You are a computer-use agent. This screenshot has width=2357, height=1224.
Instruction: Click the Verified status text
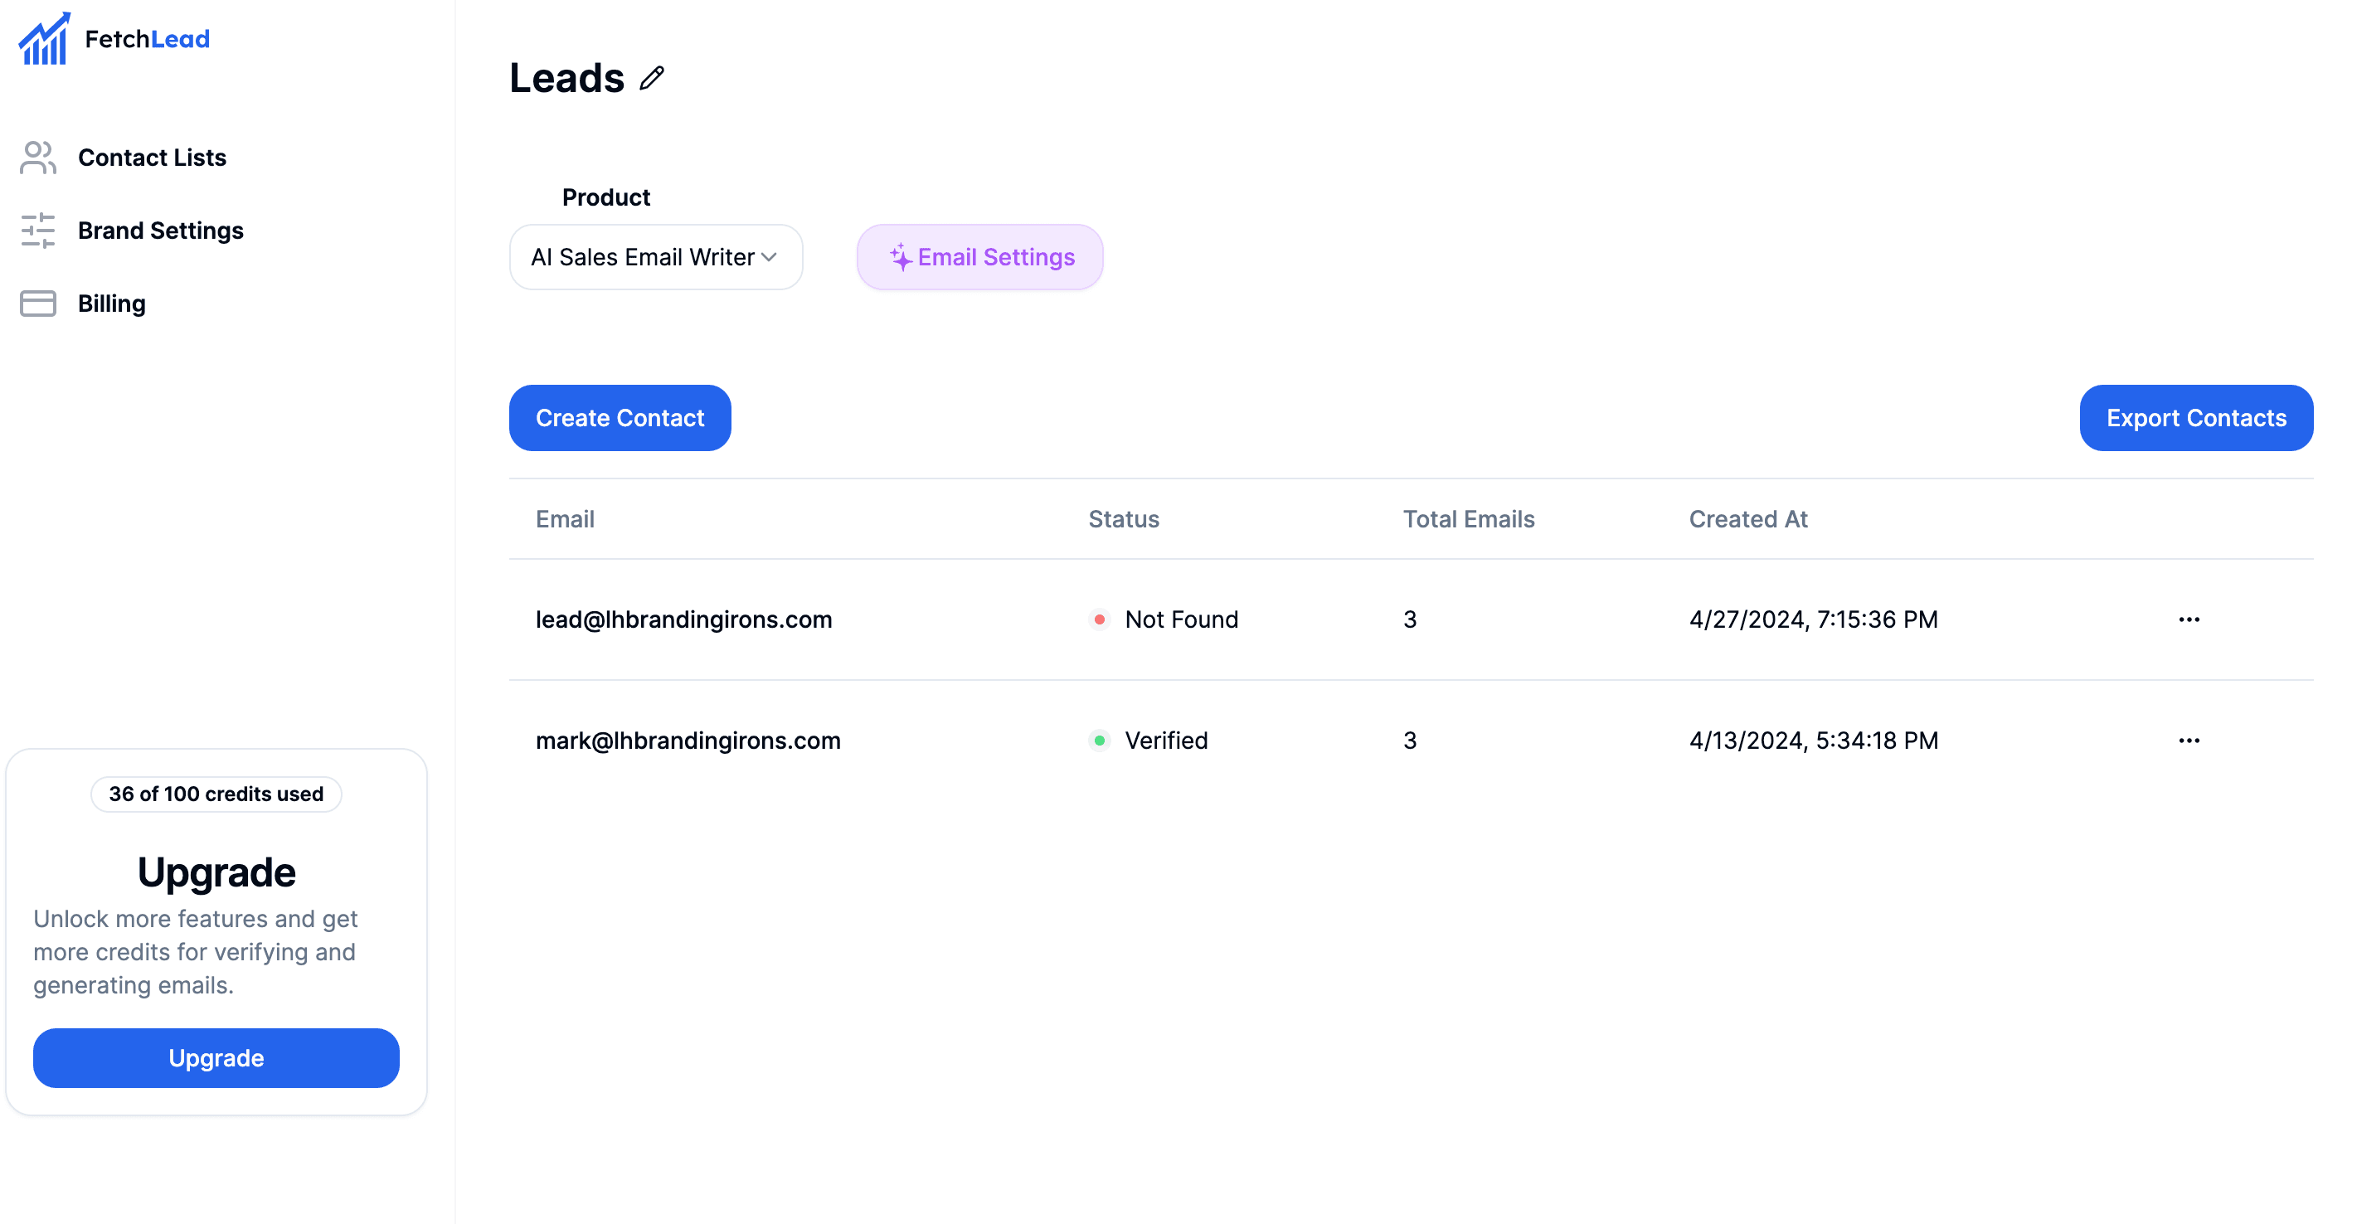[x=1166, y=740]
